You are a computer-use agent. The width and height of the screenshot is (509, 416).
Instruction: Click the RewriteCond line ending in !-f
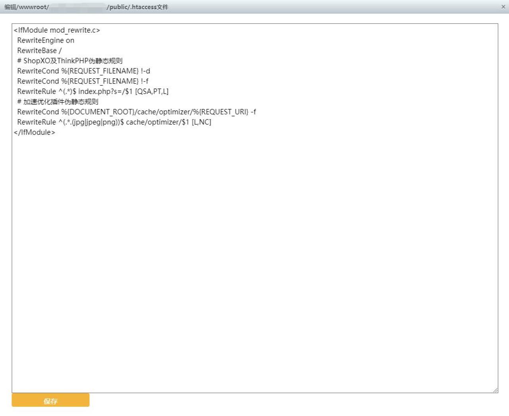pyautogui.click(x=83, y=81)
